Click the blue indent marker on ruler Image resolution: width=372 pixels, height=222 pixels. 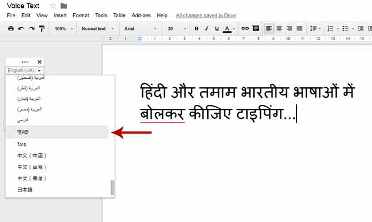point(140,39)
